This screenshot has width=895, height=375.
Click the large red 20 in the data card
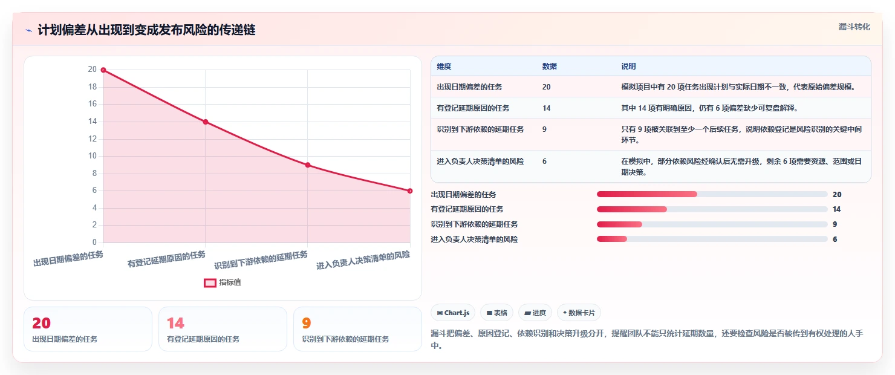tap(42, 323)
